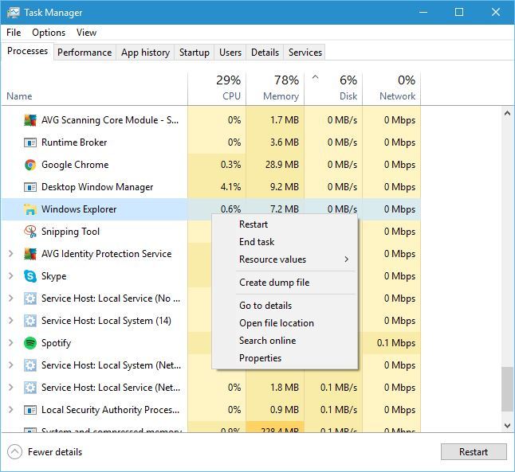Click the Desktop Window Manager icon
Viewport: 515px width, 472px height.
(x=30, y=187)
